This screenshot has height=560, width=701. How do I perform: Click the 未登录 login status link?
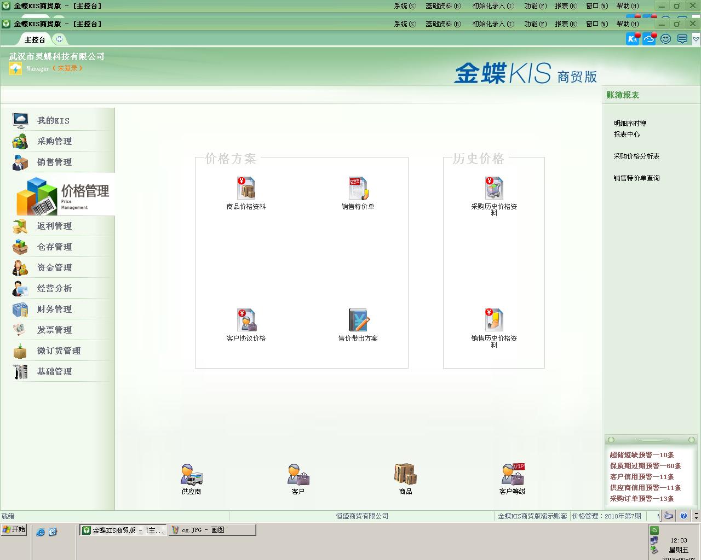click(x=67, y=68)
